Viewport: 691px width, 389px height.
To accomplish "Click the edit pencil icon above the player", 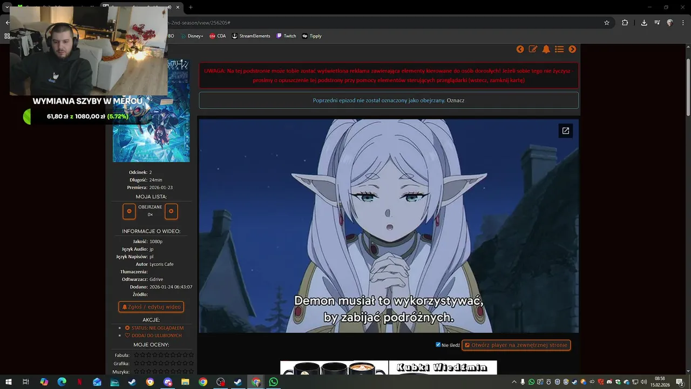I will [x=533, y=49].
